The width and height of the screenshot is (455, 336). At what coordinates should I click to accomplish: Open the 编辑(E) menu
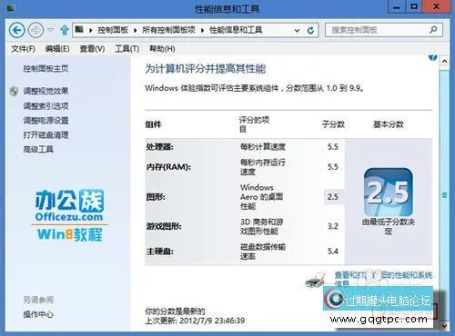tap(57, 49)
